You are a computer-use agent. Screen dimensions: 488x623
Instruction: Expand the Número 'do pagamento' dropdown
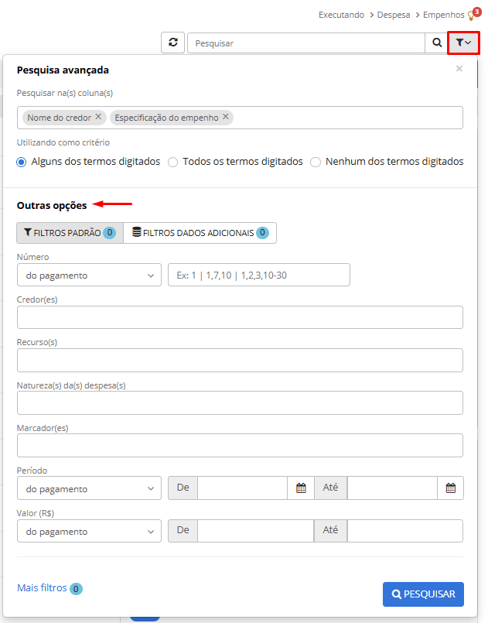[x=89, y=275]
